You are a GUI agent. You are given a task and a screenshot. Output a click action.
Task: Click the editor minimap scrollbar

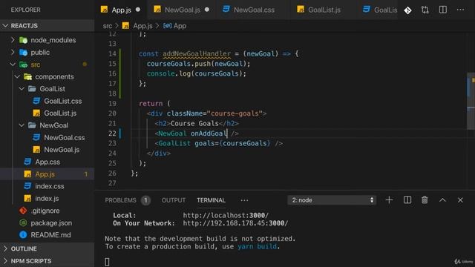tap(471, 101)
